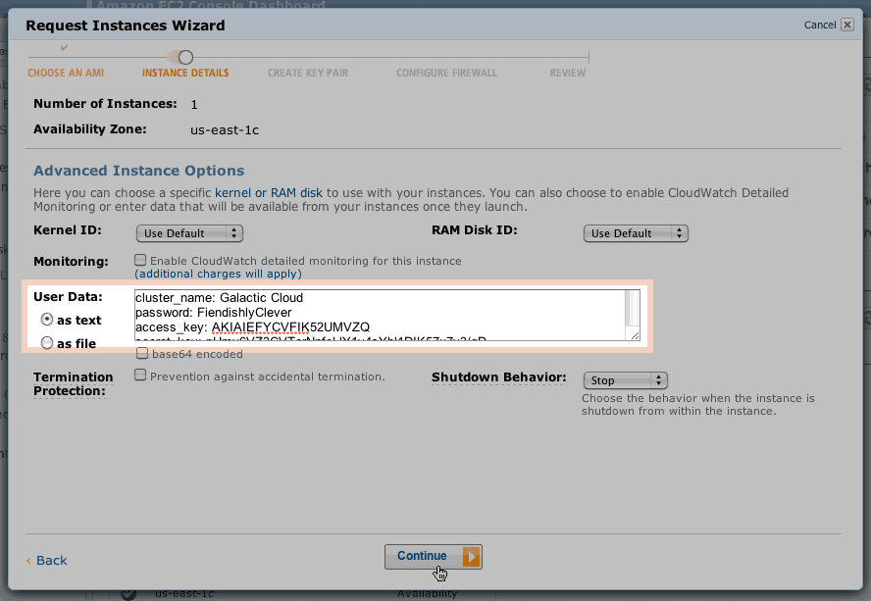Image resolution: width=871 pixels, height=601 pixels.
Task: Click the Continue button
Action: pyautogui.click(x=423, y=557)
